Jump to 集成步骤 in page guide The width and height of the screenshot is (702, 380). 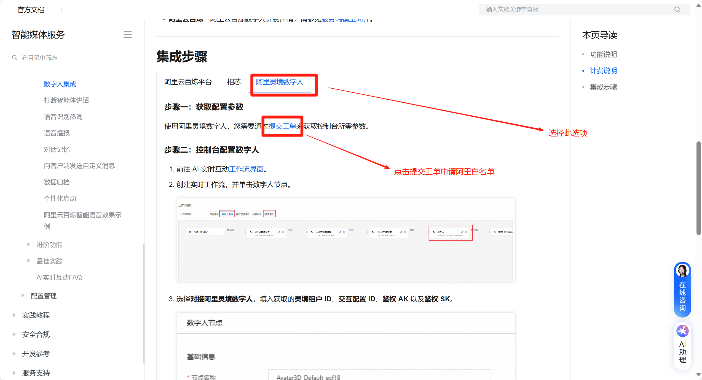pos(603,87)
